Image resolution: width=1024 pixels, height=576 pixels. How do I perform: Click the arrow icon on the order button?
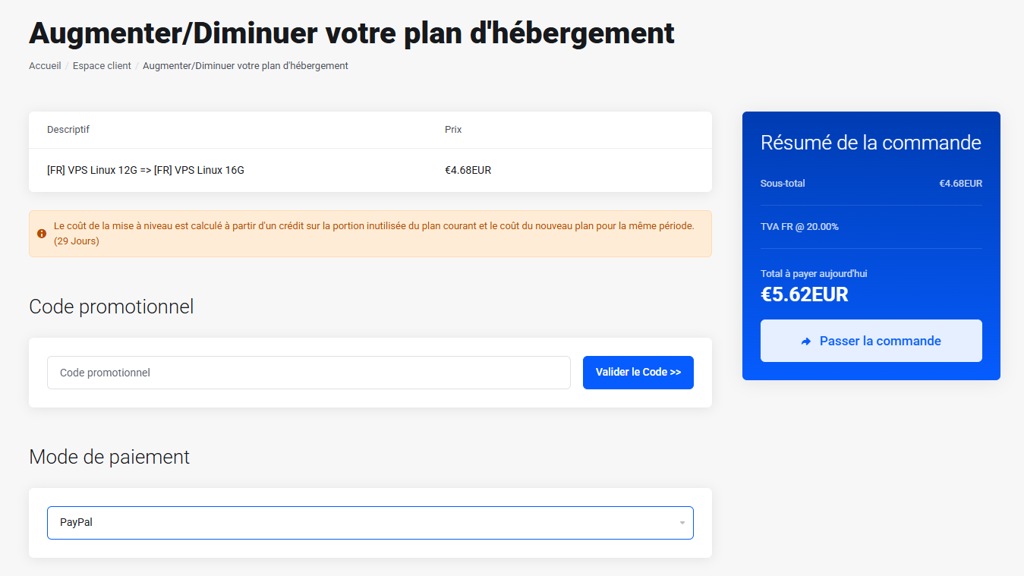pyautogui.click(x=806, y=342)
